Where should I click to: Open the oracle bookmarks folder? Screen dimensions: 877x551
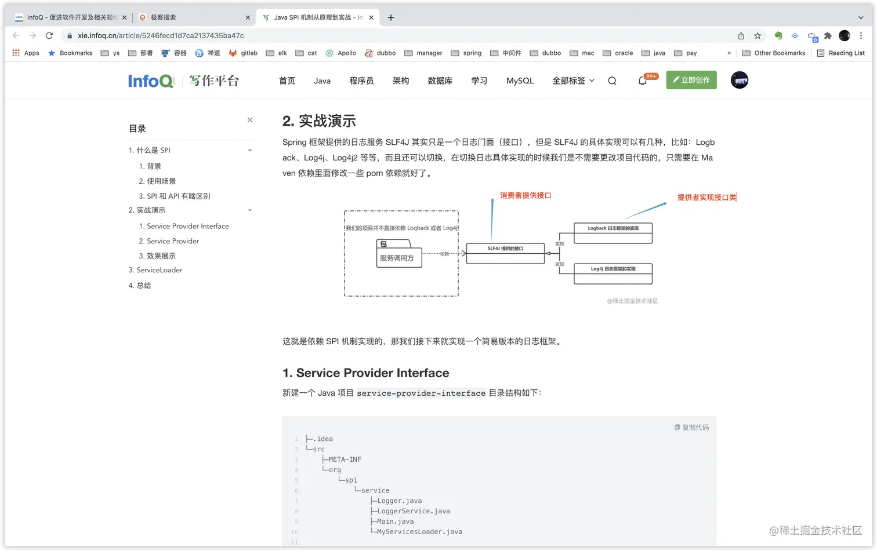(x=618, y=53)
